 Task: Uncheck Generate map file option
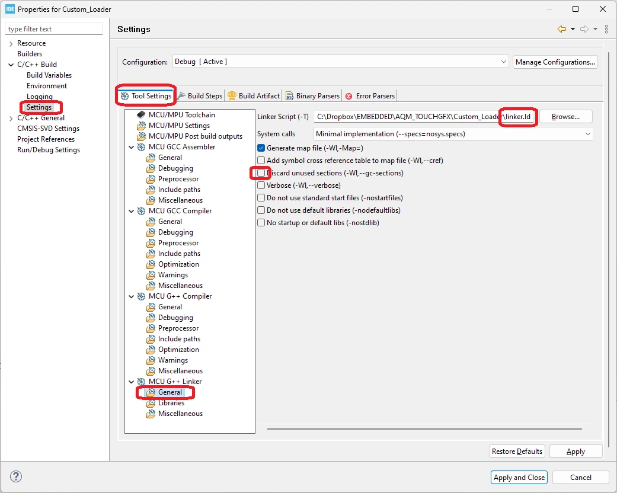[x=261, y=148]
